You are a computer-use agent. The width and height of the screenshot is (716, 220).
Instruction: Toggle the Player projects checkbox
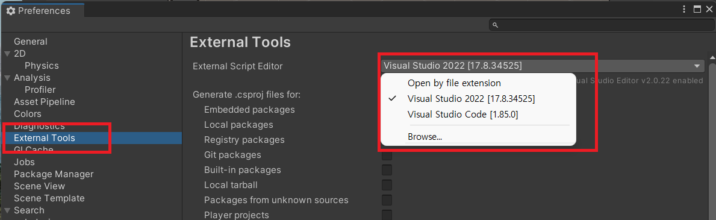387,215
